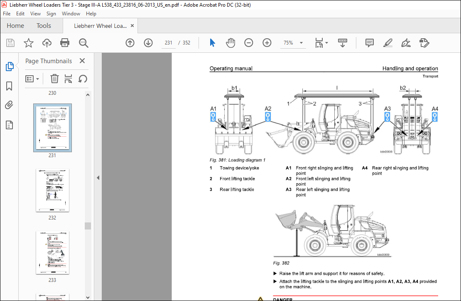The image size is (461, 301).
Task: Click the 'Fig. 382' caption
Action: tap(281, 263)
